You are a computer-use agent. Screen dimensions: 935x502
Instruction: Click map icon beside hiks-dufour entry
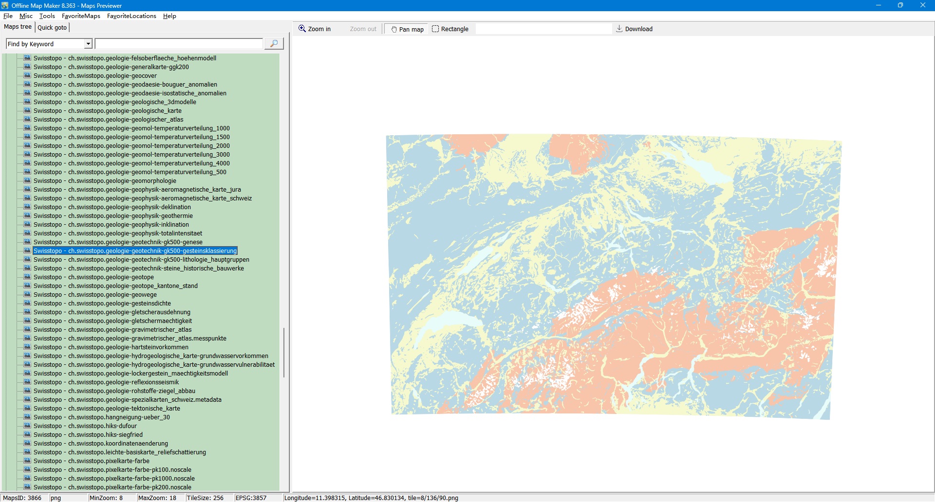pos(27,426)
